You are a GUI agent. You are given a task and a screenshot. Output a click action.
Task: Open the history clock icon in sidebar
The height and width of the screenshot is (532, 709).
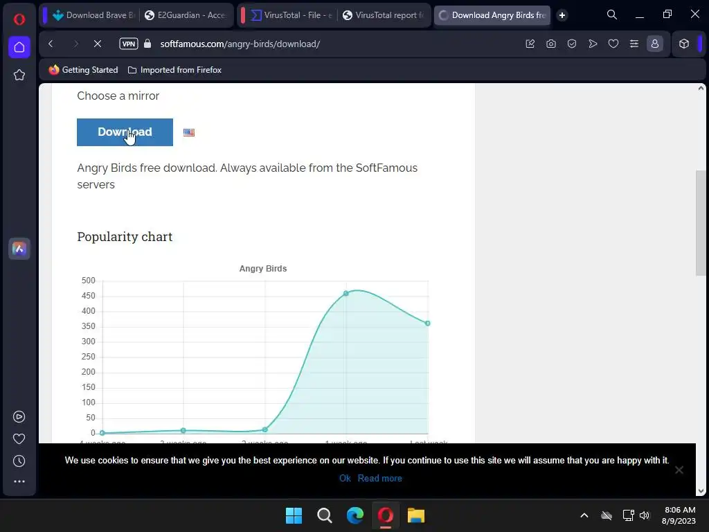[19, 461]
